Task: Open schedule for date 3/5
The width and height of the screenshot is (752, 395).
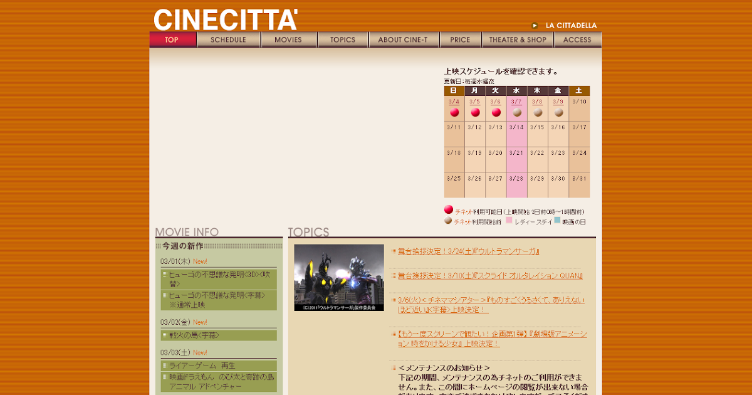Action: (475, 102)
